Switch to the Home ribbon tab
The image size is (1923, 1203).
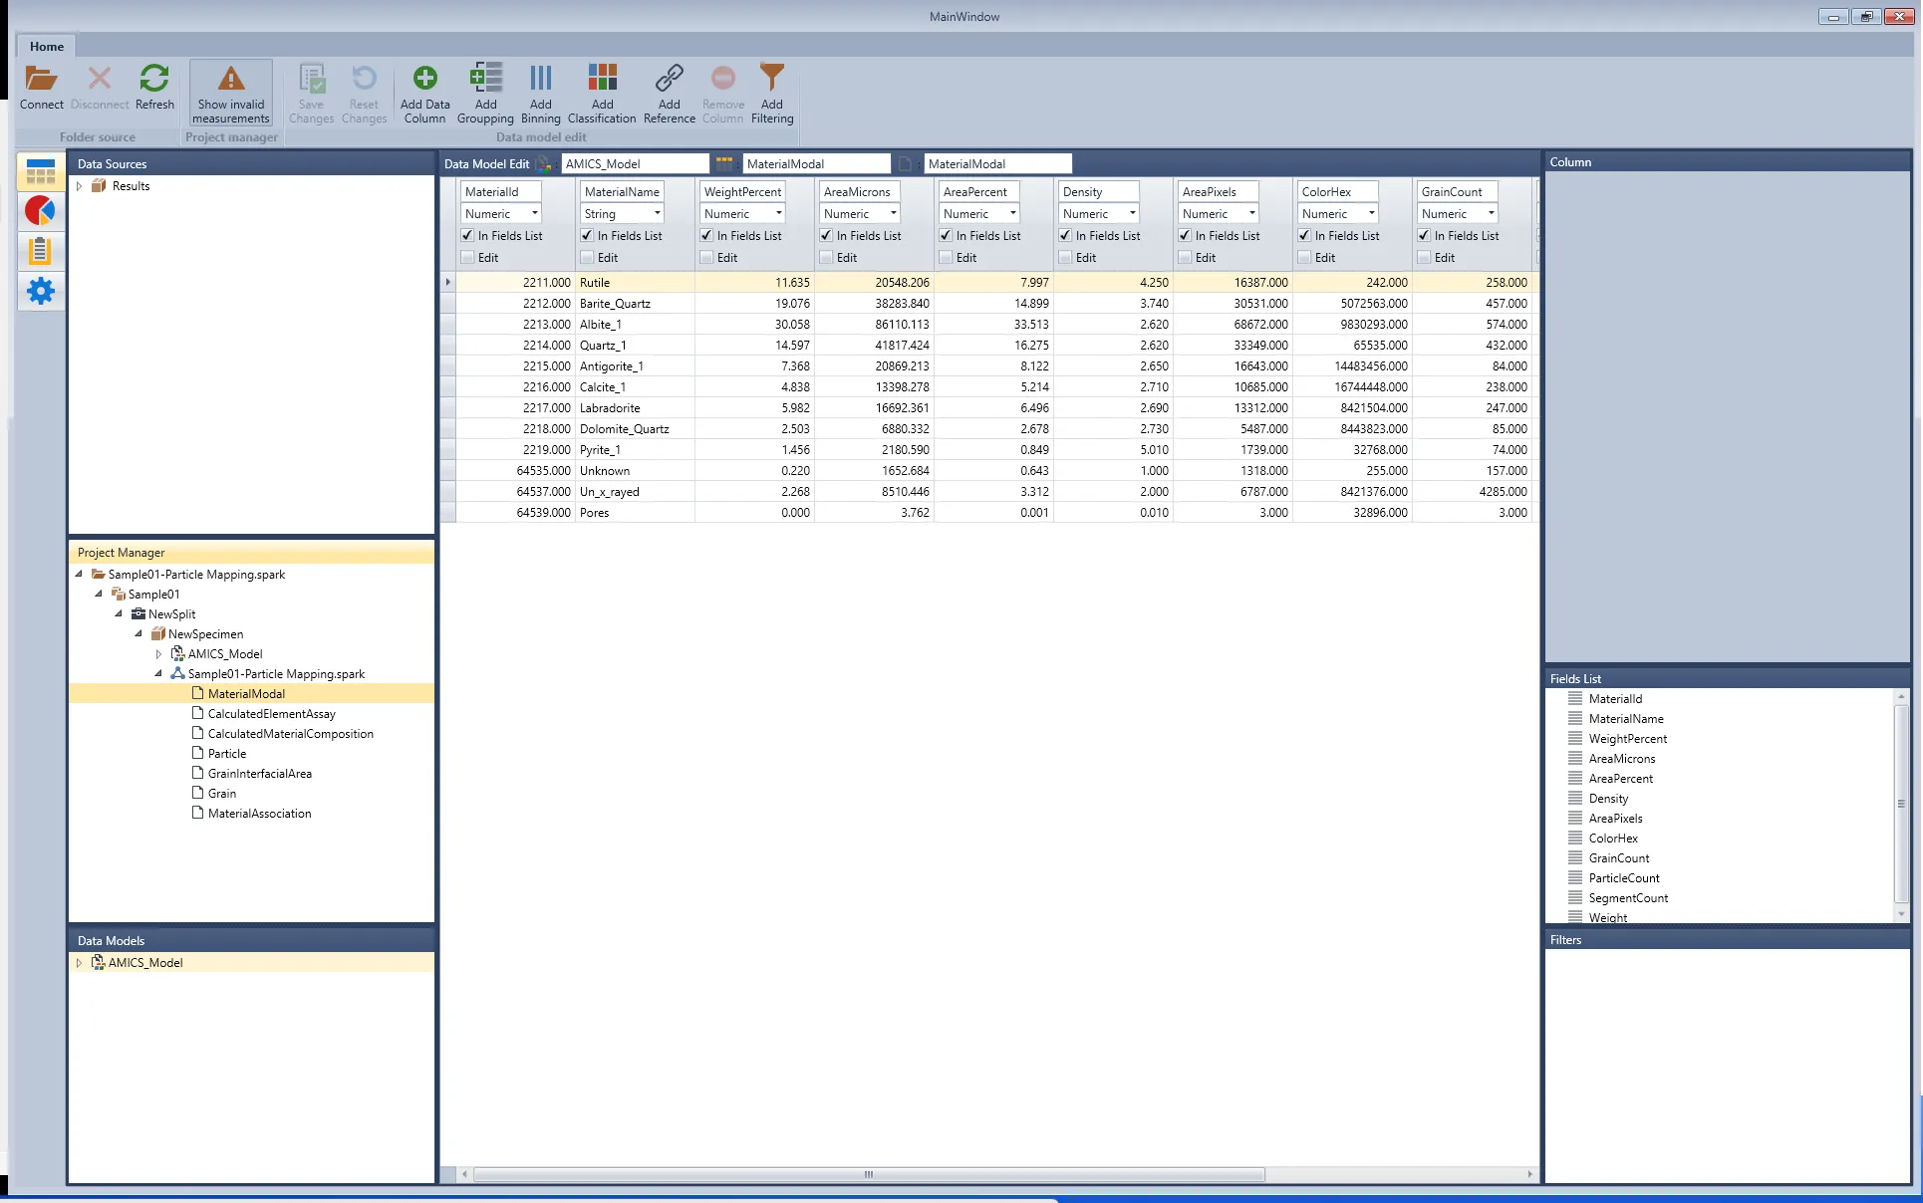coord(47,46)
